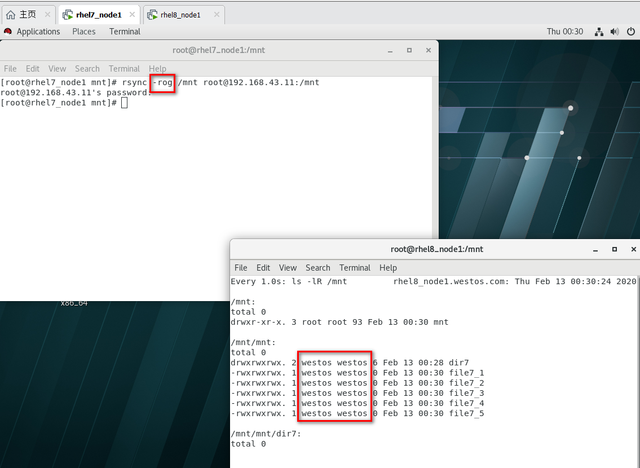
Task: Open Search menu in rhel8_node1 terminal
Action: coord(318,268)
